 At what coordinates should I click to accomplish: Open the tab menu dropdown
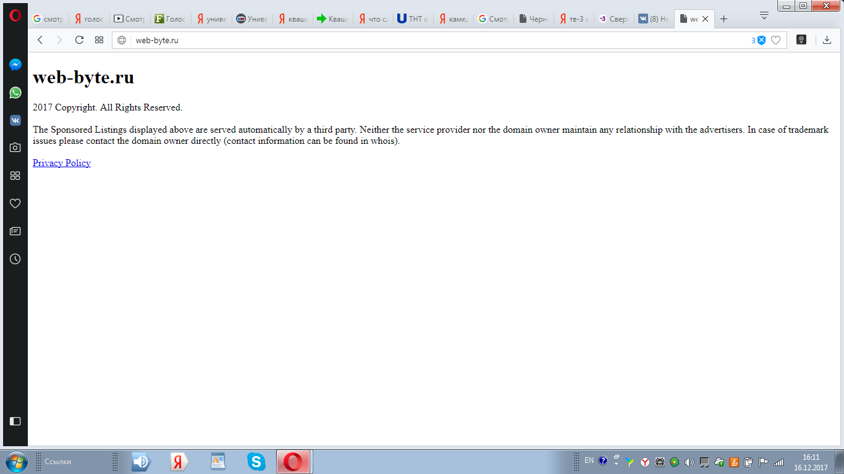pyautogui.click(x=764, y=15)
